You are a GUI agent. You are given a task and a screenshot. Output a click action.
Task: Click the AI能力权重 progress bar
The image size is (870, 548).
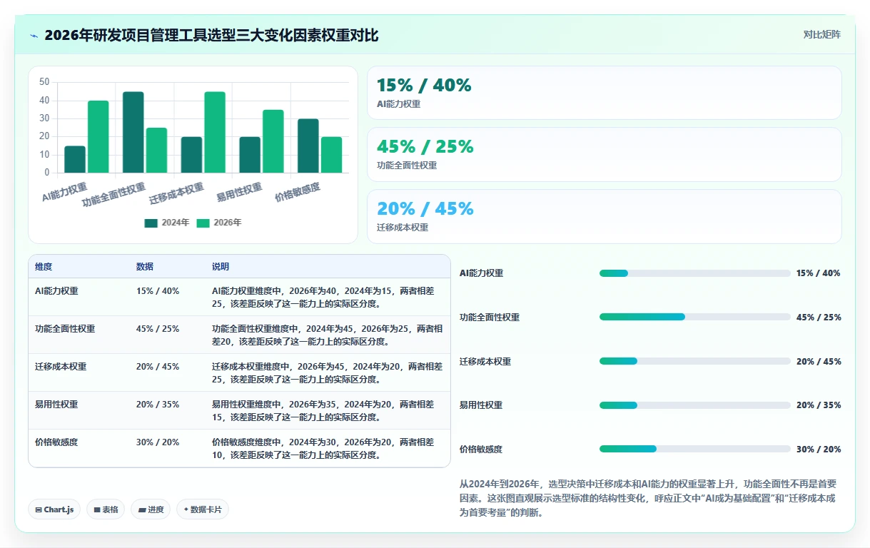click(x=694, y=273)
